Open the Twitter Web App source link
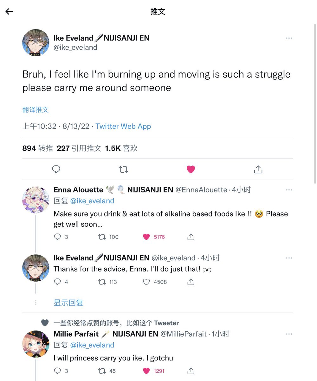The width and height of the screenshot is (317, 381). [x=123, y=126]
